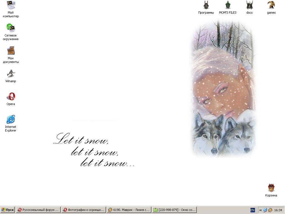Select the Корзина recycle bin icon
The width and height of the screenshot is (285, 214).
271,190
